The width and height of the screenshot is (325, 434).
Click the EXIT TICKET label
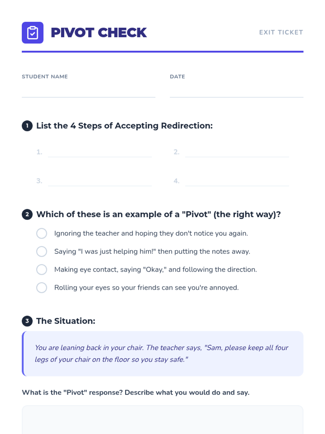click(281, 32)
